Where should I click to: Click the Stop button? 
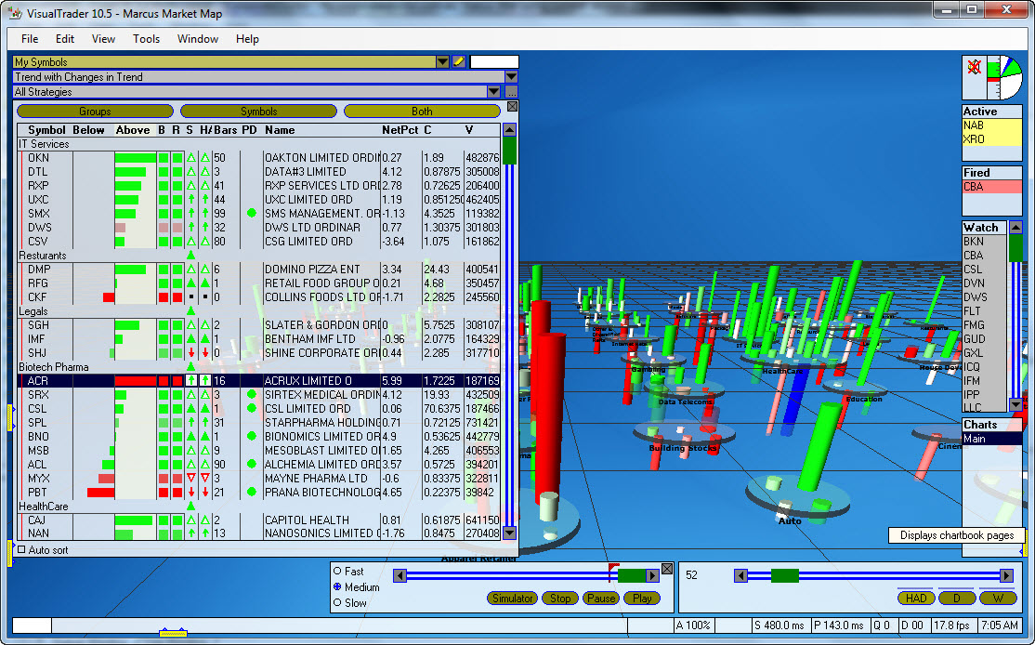click(559, 599)
